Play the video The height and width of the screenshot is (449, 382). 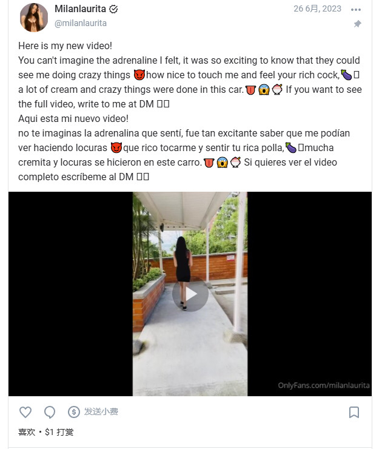pyautogui.click(x=190, y=294)
